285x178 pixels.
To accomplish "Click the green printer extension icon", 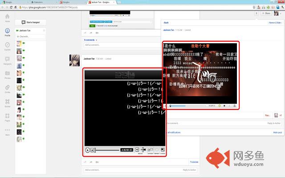I will [268, 7].
